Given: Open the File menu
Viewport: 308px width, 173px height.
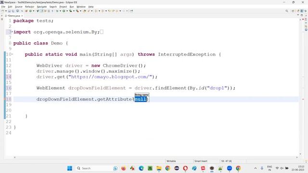Looking at the screenshot, I should point(3,7).
